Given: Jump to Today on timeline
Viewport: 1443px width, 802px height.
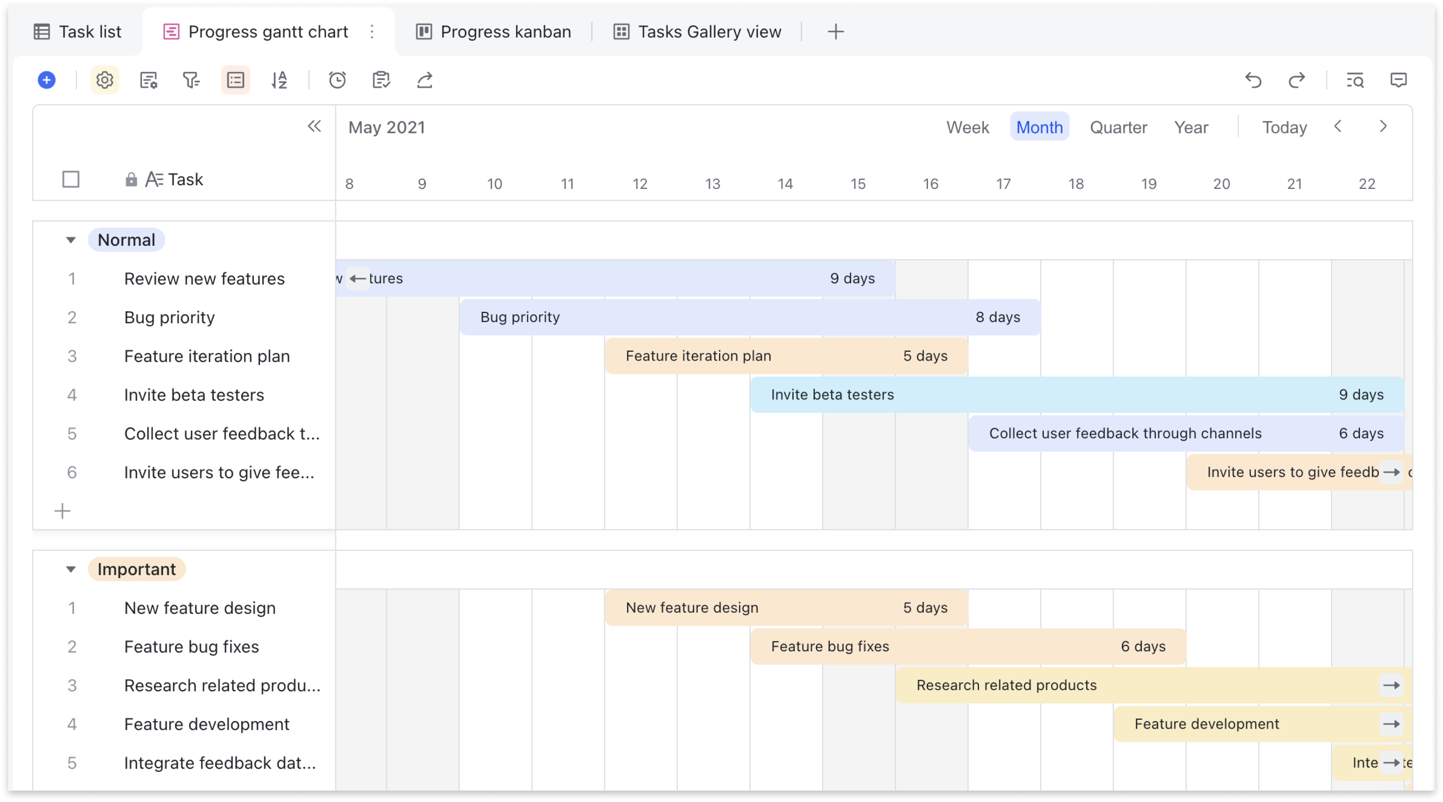Looking at the screenshot, I should point(1284,127).
